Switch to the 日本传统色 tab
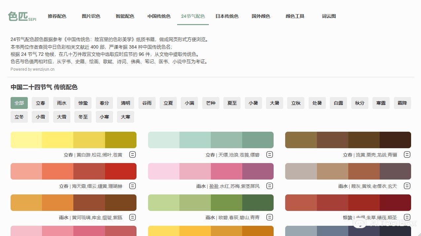421x236 pixels. pos(227,16)
